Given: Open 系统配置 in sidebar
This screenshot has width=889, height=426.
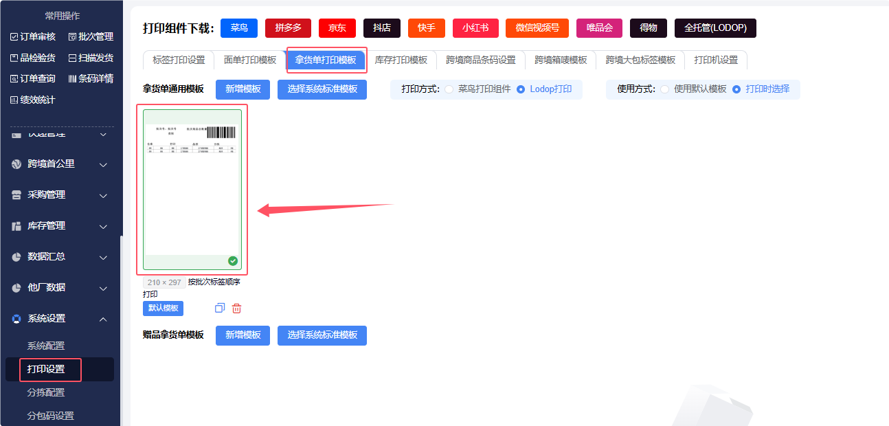Looking at the screenshot, I should (46, 346).
